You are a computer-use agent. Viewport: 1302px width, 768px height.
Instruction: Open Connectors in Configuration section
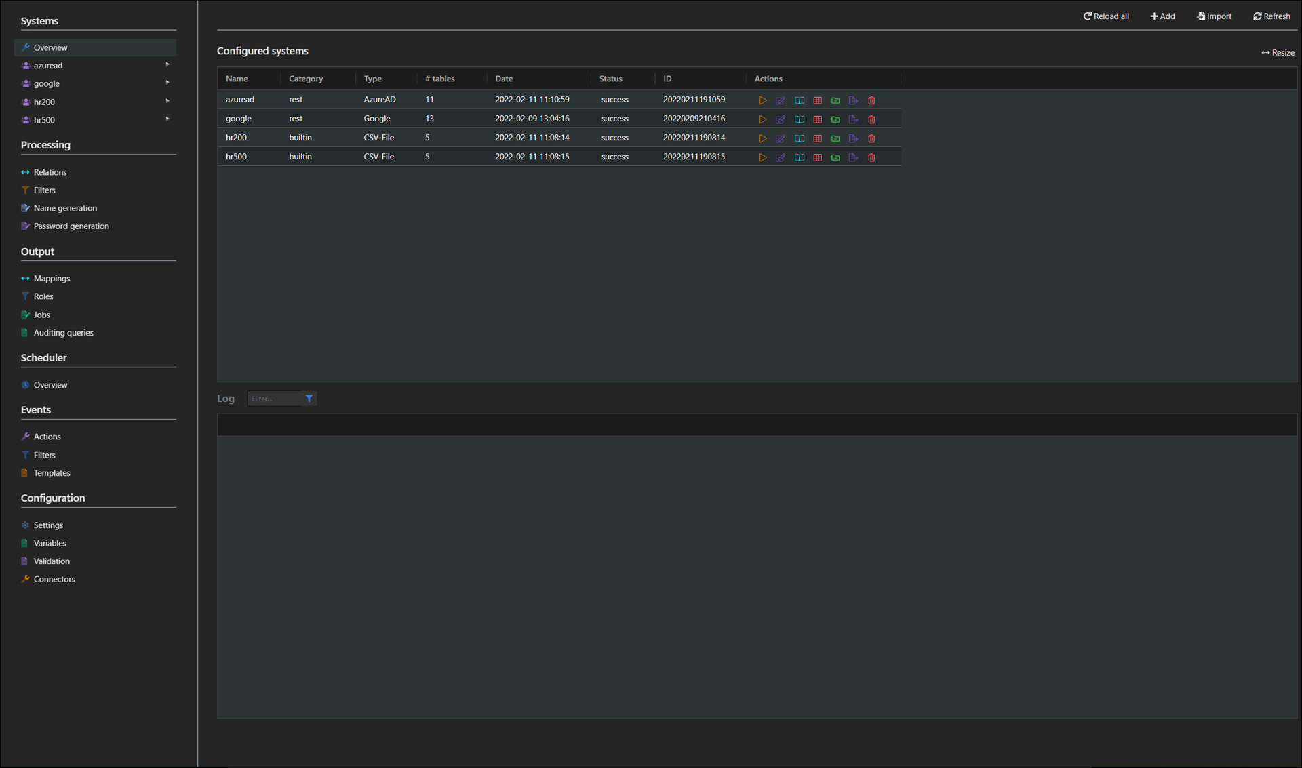pyautogui.click(x=54, y=579)
